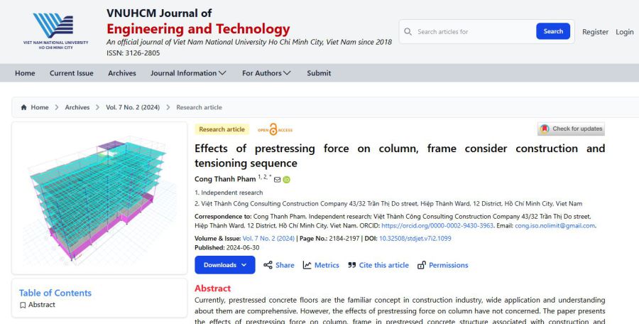
Task: Click the Viet Nam National University logo
Action: pos(55,31)
